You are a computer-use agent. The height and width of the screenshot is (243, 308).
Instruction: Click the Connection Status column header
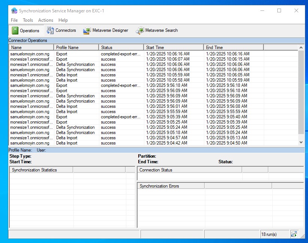coord(190,170)
